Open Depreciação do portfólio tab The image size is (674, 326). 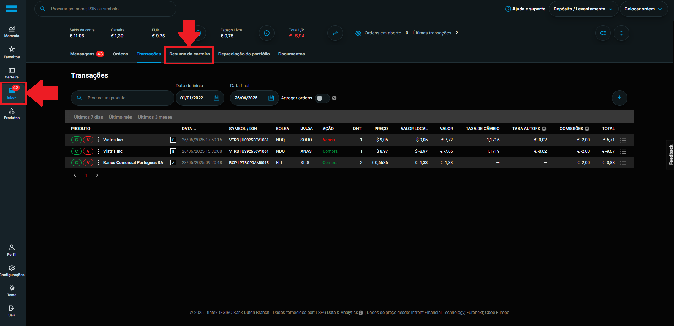[244, 54]
